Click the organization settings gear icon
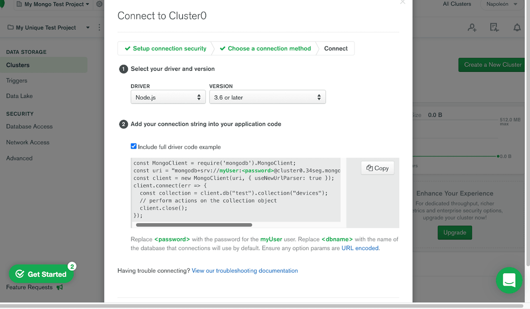The width and height of the screenshot is (530, 309). (x=99, y=4)
